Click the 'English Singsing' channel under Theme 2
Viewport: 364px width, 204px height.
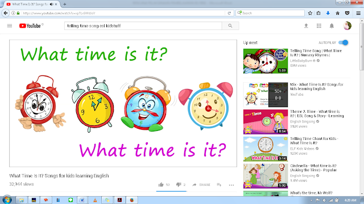[x=303, y=122]
